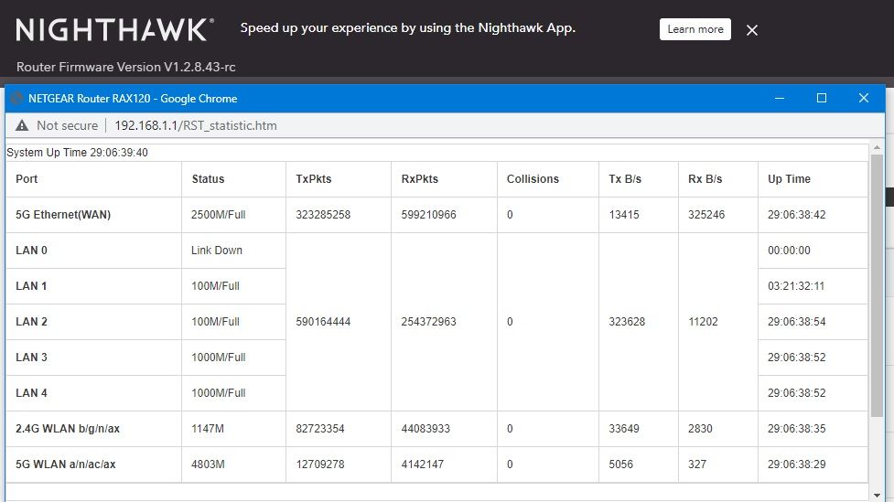Maximize the NETGEAR Router RAX120 window
This screenshot has height=502, width=894.
click(821, 98)
